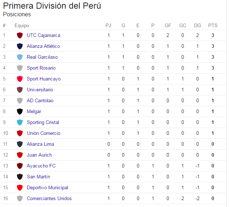Open the Universitario team link

40,90
